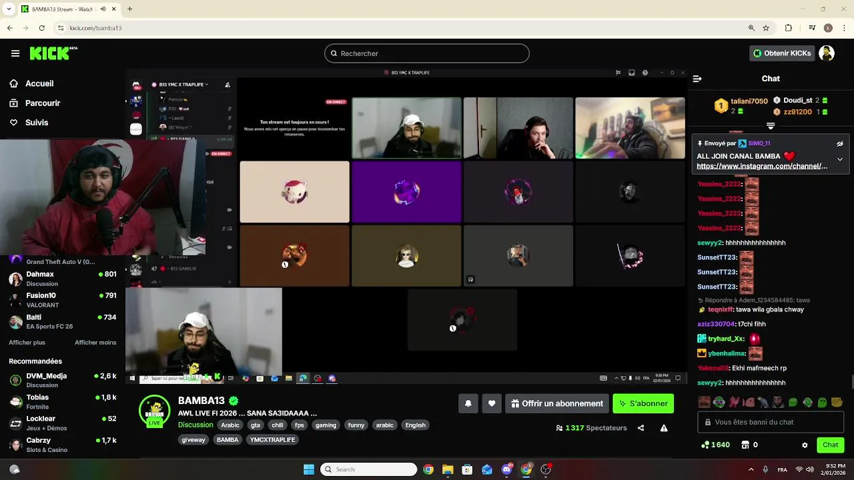Screen dimensions: 854x480
Task: Open Cabrzy recommended channel
Action: [x=62, y=445]
